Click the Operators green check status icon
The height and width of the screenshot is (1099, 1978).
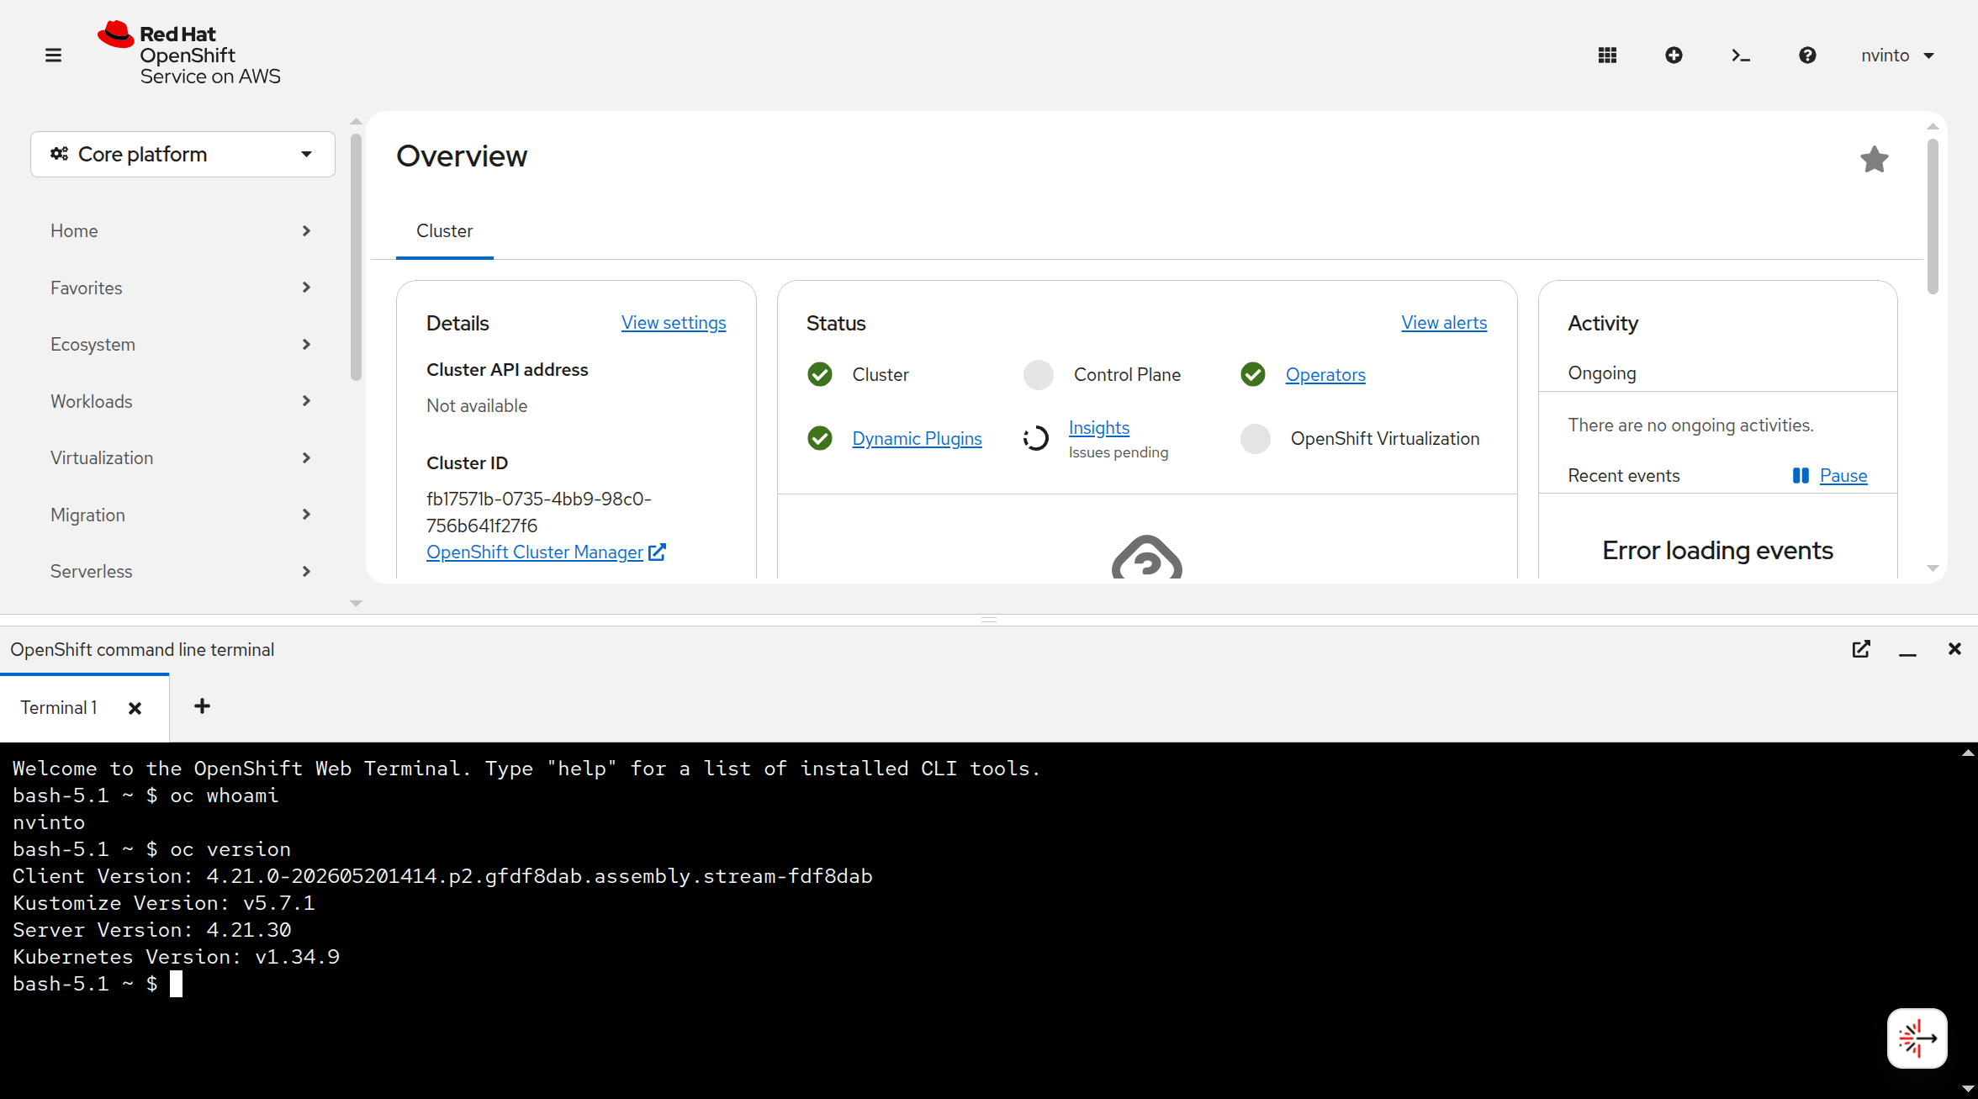(x=1253, y=374)
